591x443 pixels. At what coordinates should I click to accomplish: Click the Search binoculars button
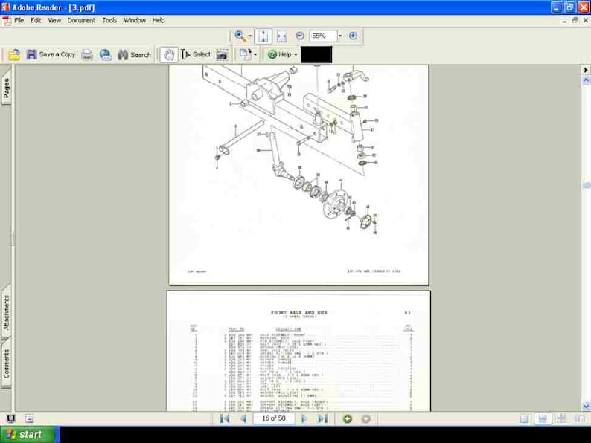pyautogui.click(x=134, y=55)
